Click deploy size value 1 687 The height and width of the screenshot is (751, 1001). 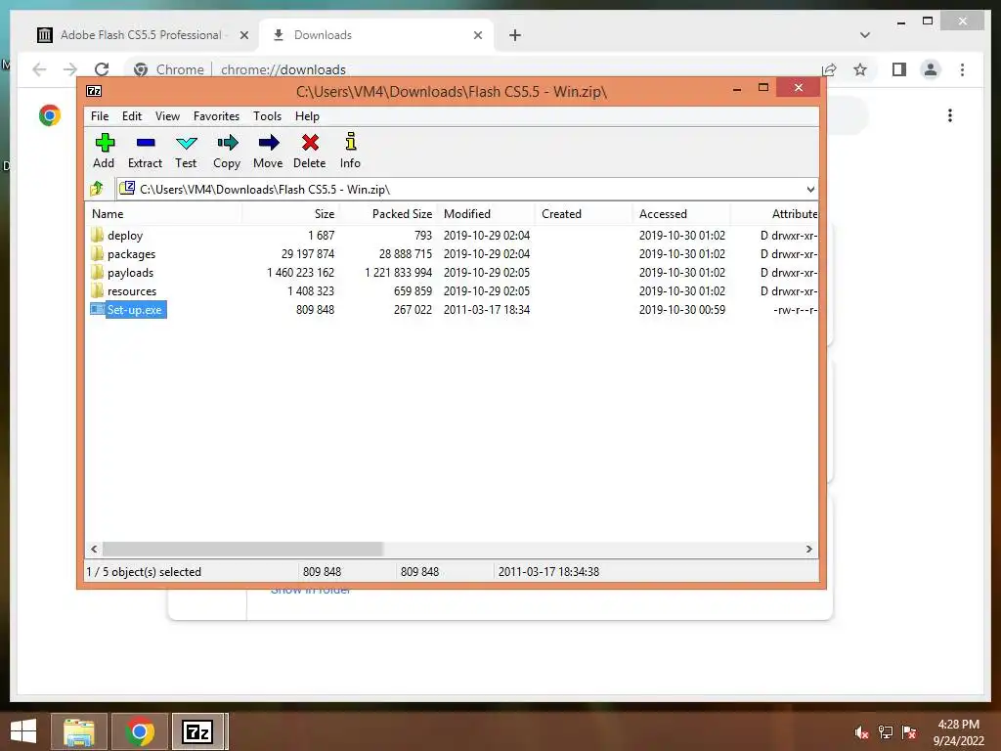[x=321, y=236]
